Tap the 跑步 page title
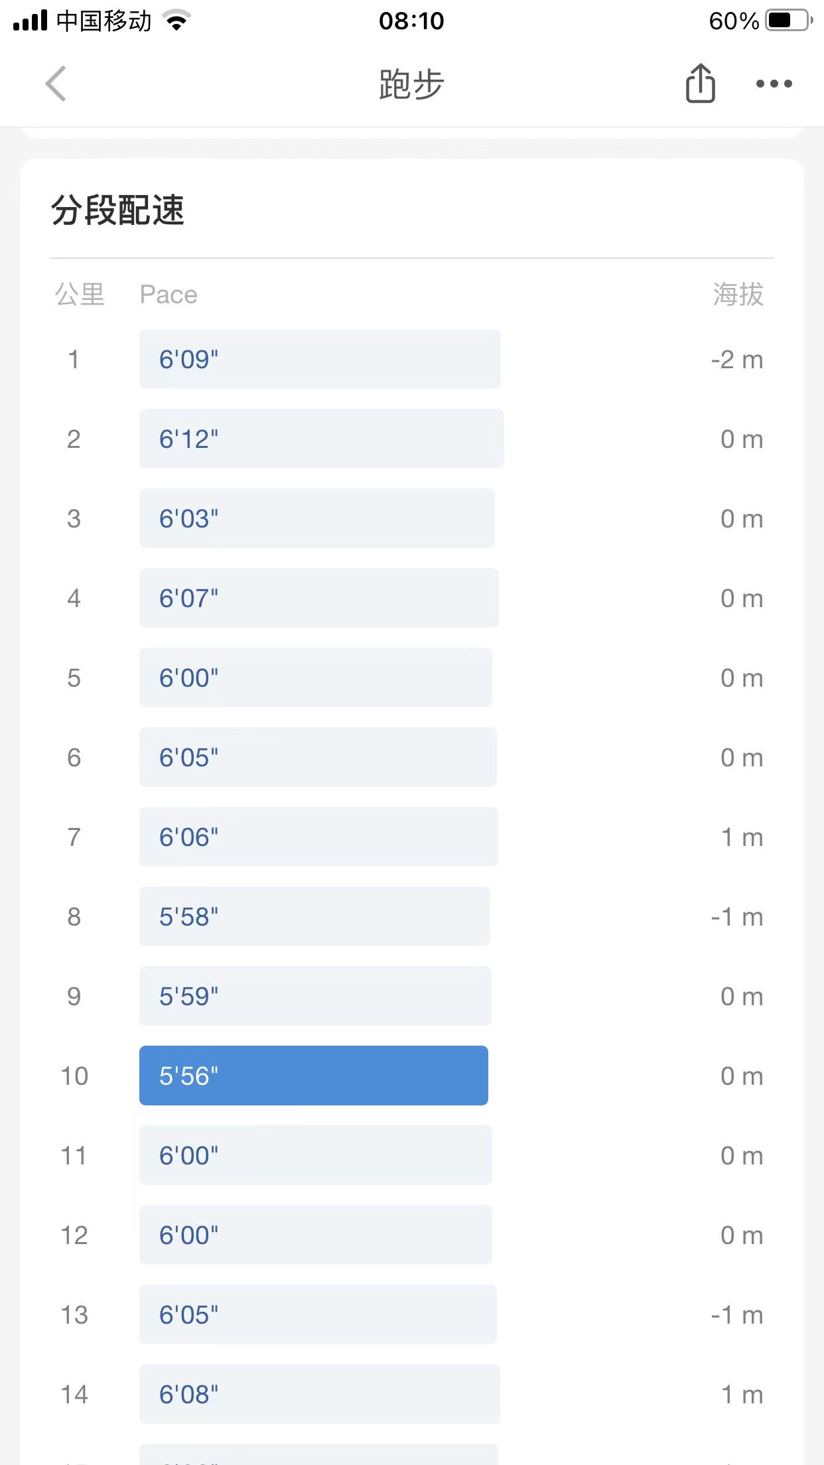Image resolution: width=824 pixels, height=1465 pixels. coord(411,84)
